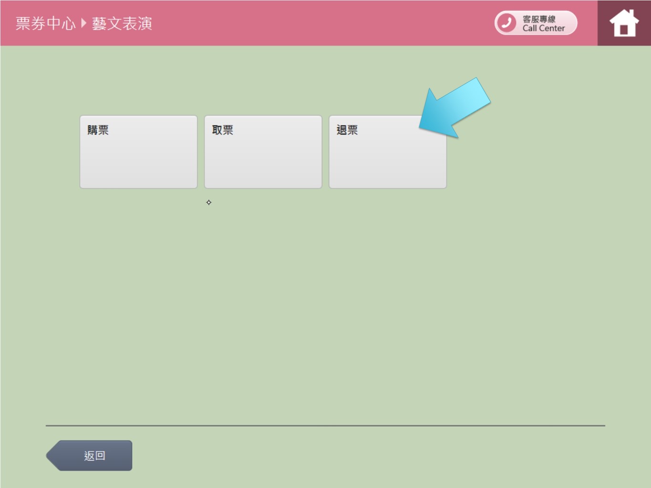Click the 取票 text label

(222, 130)
